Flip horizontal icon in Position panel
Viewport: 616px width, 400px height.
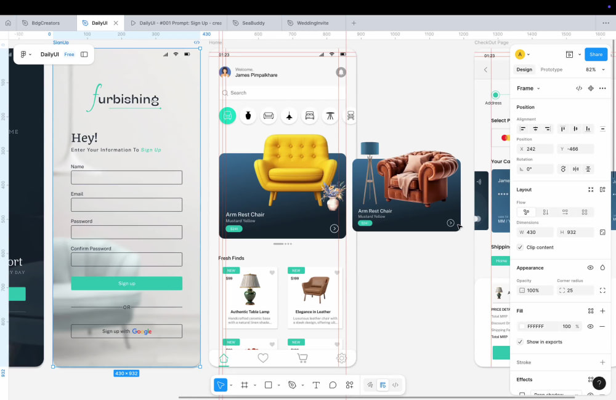575,169
